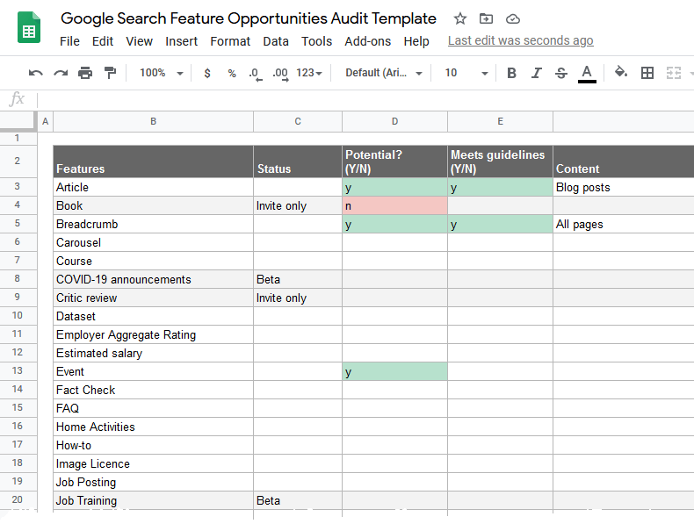Select the 'Critic review' cell

pyautogui.click(x=153, y=298)
